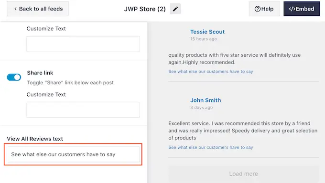Click the 'Toggle "Share" link below each post' description
The width and height of the screenshot is (325, 183).
[x=70, y=83]
